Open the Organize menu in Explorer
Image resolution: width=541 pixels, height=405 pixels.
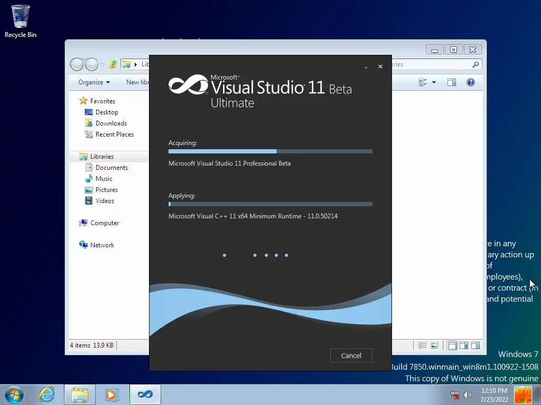pyautogui.click(x=94, y=82)
